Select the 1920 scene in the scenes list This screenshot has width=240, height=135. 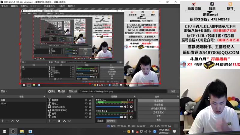(x=23, y=103)
